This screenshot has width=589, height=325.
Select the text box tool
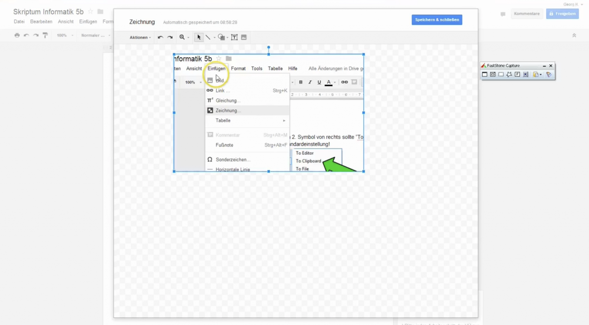234,37
